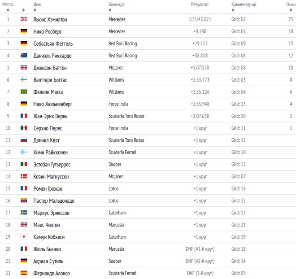Click team Scuderia Toro Rosso for Верня
The image size is (296, 279).
pos(126,116)
